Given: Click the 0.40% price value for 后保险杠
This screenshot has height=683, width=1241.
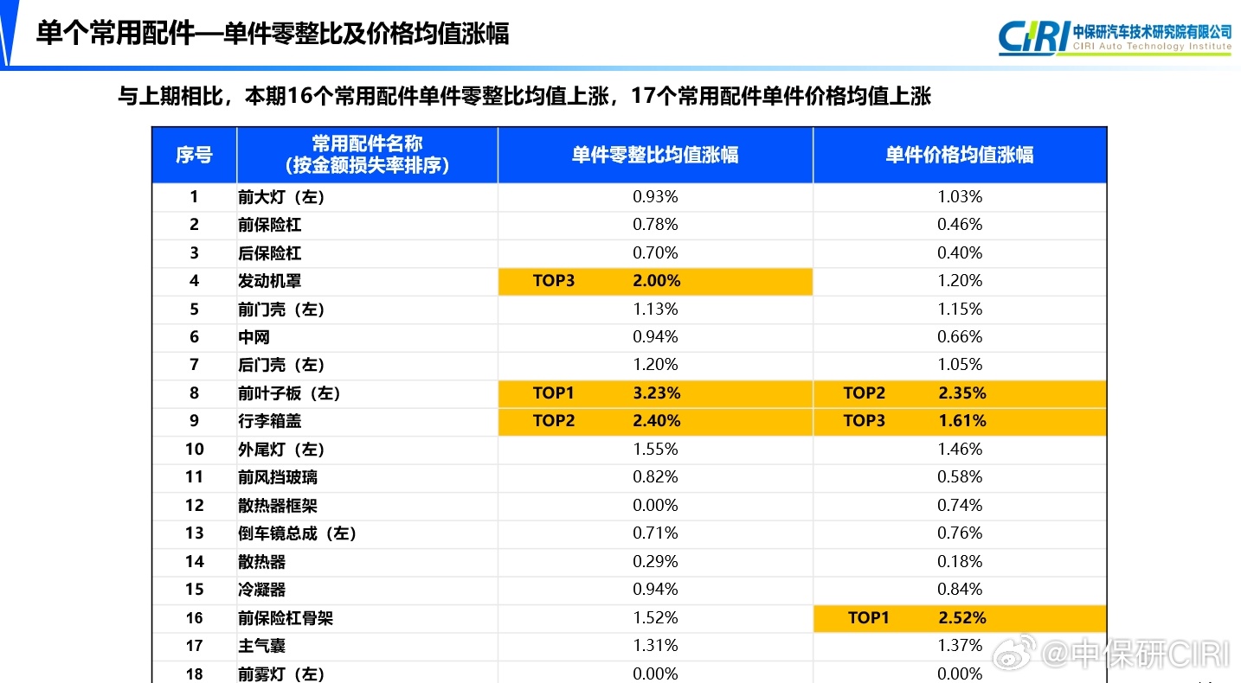Looking at the screenshot, I should tap(960, 253).
